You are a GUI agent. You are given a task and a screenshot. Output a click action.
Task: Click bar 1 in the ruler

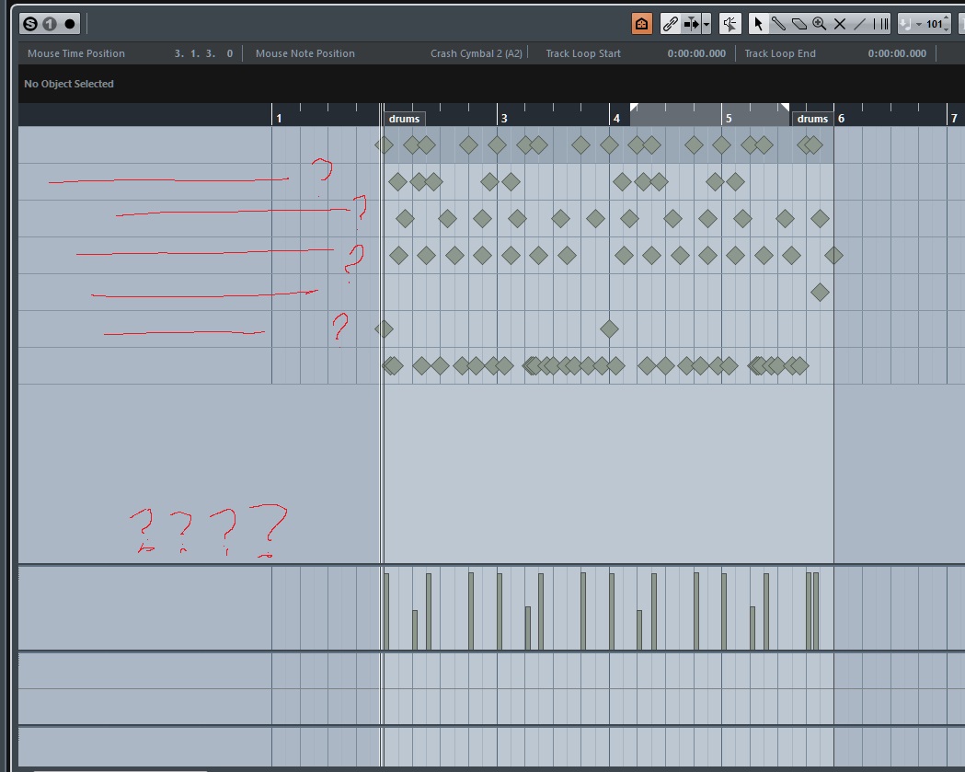(279, 118)
